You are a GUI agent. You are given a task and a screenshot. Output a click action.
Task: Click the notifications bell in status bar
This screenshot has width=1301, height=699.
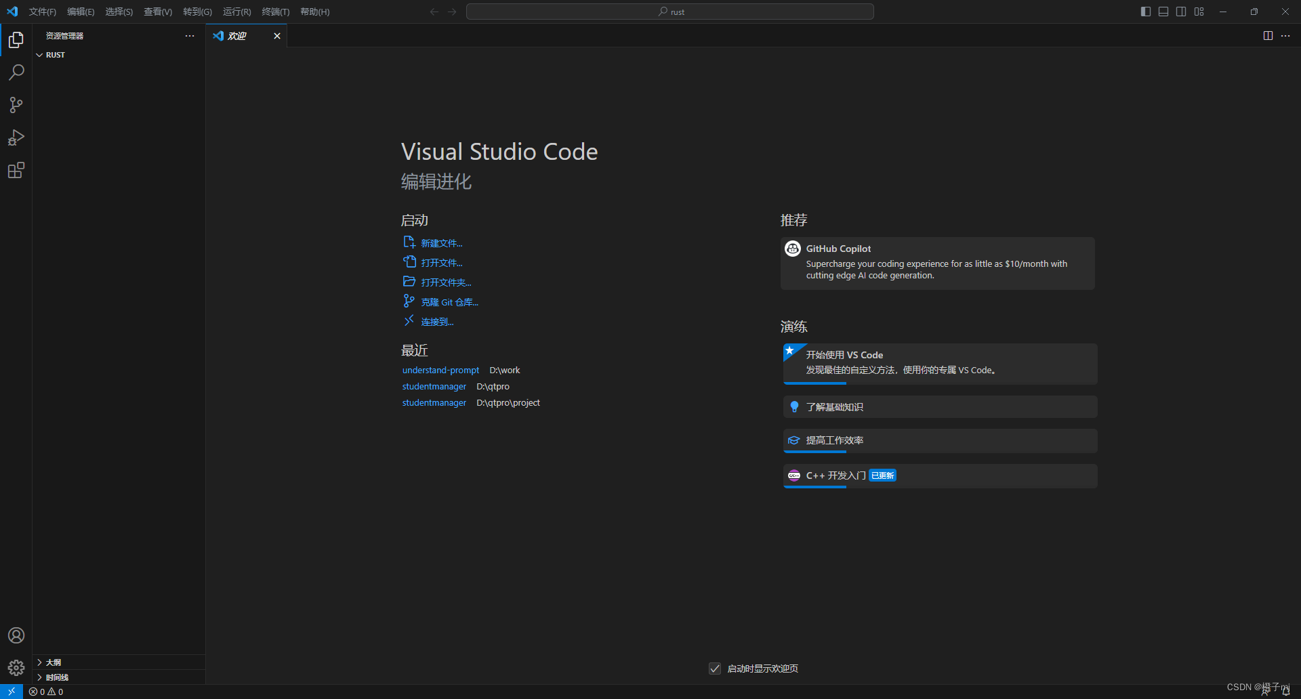click(x=1285, y=692)
